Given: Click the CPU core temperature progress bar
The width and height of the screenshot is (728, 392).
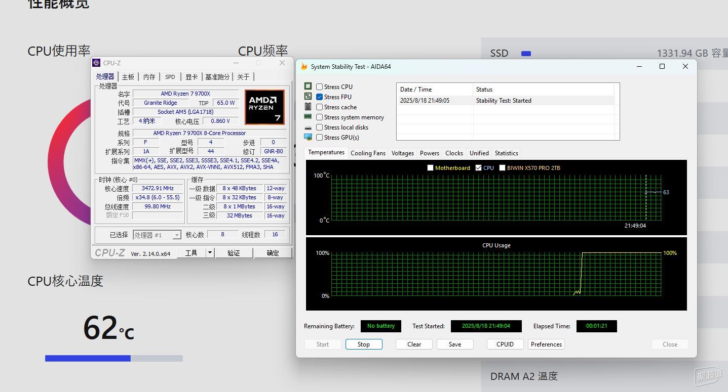Looking at the screenshot, I should coord(114,359).
